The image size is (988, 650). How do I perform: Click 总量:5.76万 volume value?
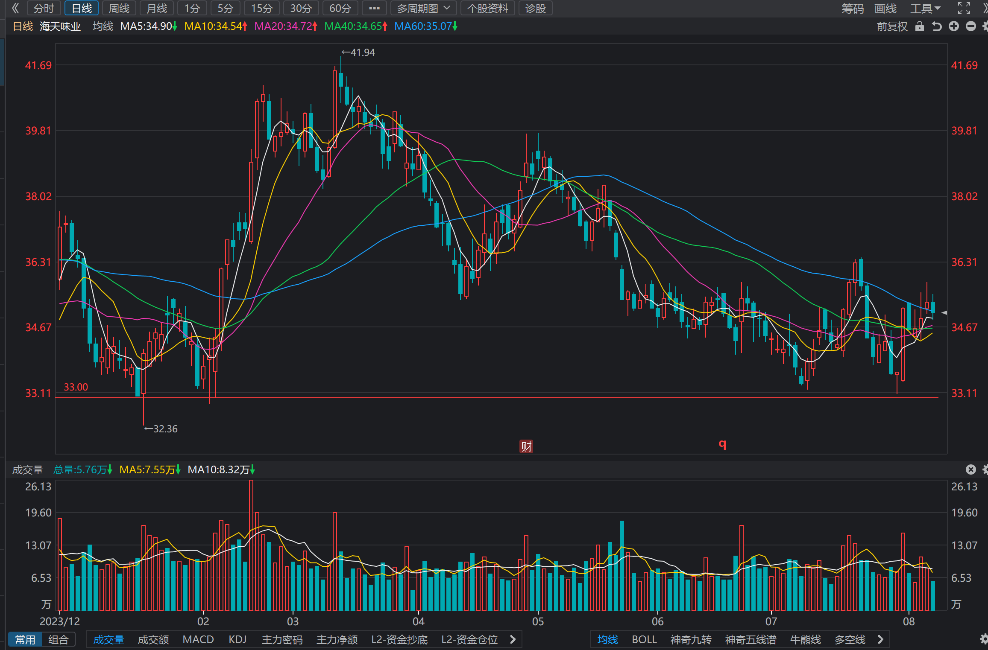[x=82, y=470]
